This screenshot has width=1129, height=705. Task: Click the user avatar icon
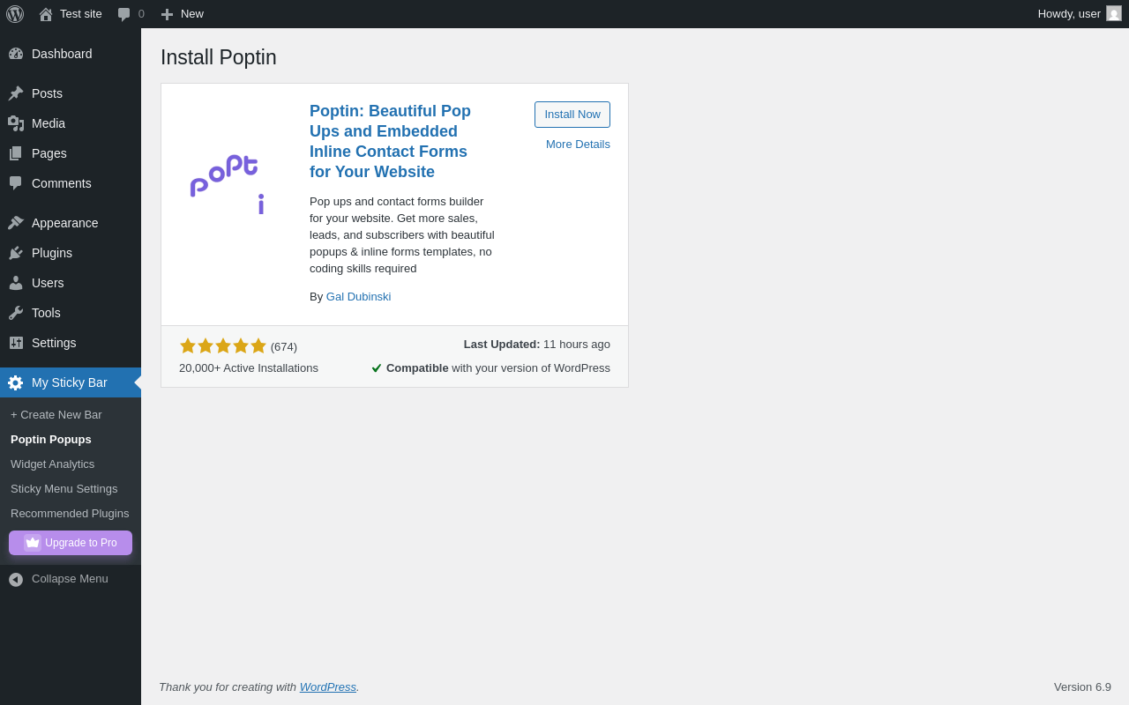tap(1114, 13)
